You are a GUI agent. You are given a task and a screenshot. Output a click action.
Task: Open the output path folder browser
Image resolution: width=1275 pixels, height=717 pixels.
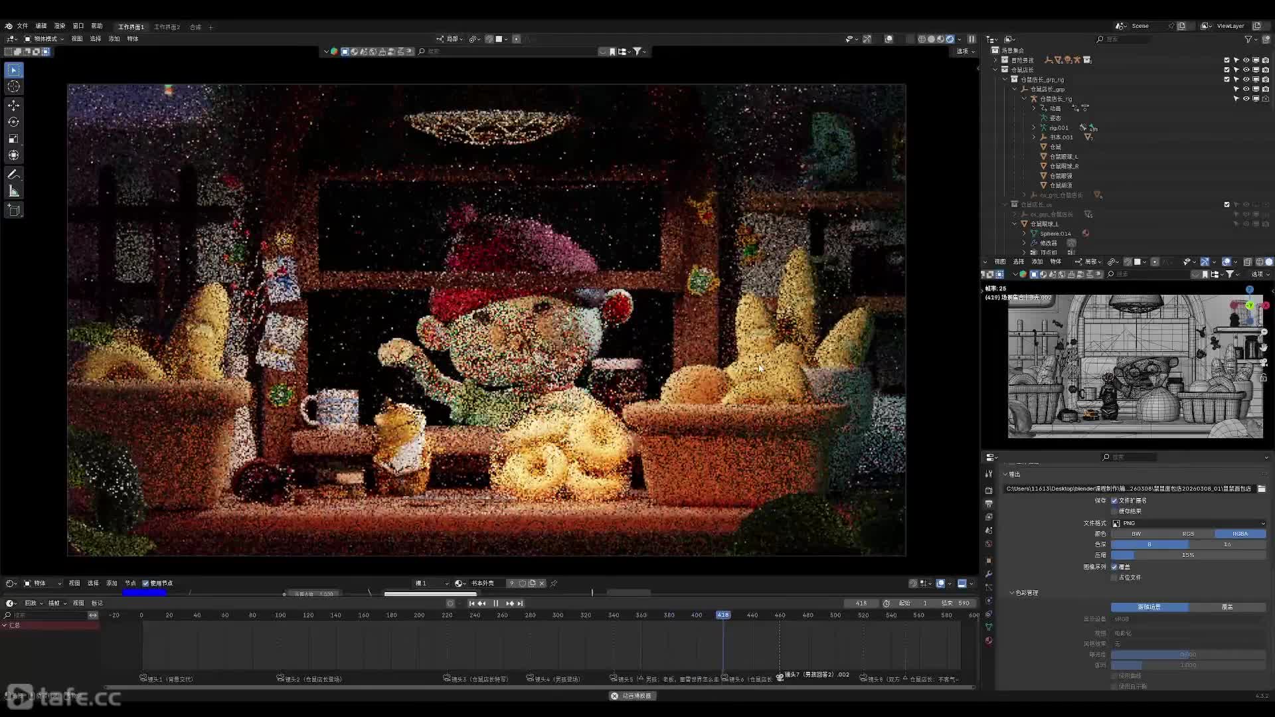tap(1261, 489)
